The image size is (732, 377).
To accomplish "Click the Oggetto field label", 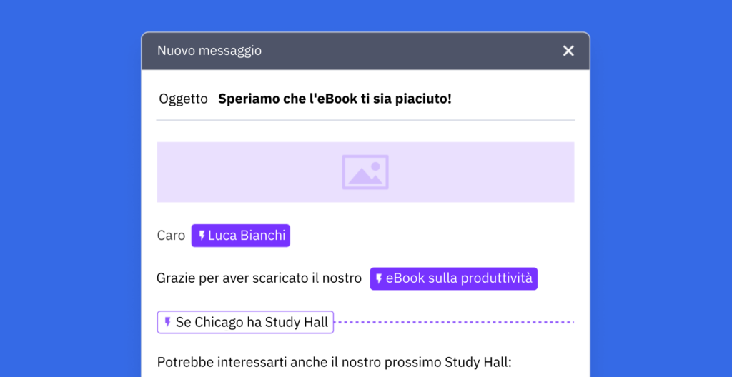I will tap(183, 99).
